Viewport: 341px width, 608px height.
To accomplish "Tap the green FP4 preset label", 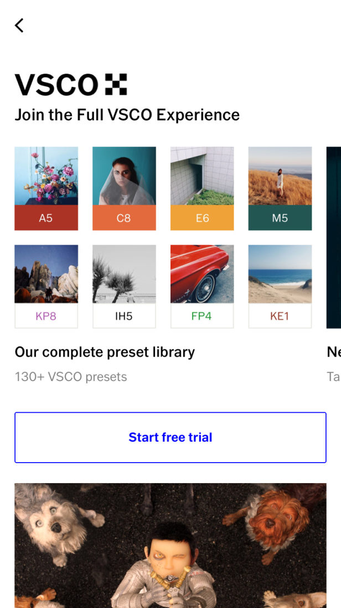I will (x=202, y=316).
